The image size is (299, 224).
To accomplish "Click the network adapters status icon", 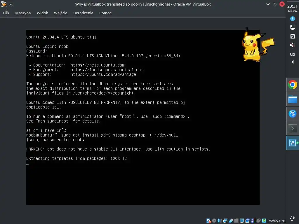I will (x=225, y=221).
